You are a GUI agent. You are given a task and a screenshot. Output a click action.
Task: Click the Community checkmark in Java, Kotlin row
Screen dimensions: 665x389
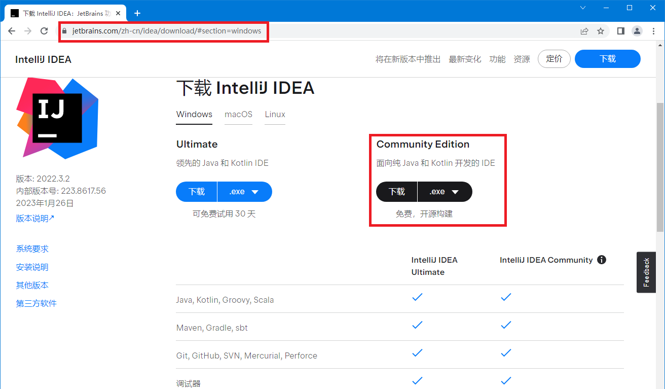tap(506, 297)
